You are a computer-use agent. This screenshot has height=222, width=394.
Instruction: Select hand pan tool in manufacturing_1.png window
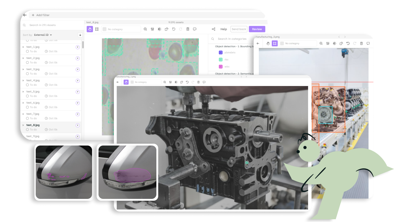(x=126, y=82)
